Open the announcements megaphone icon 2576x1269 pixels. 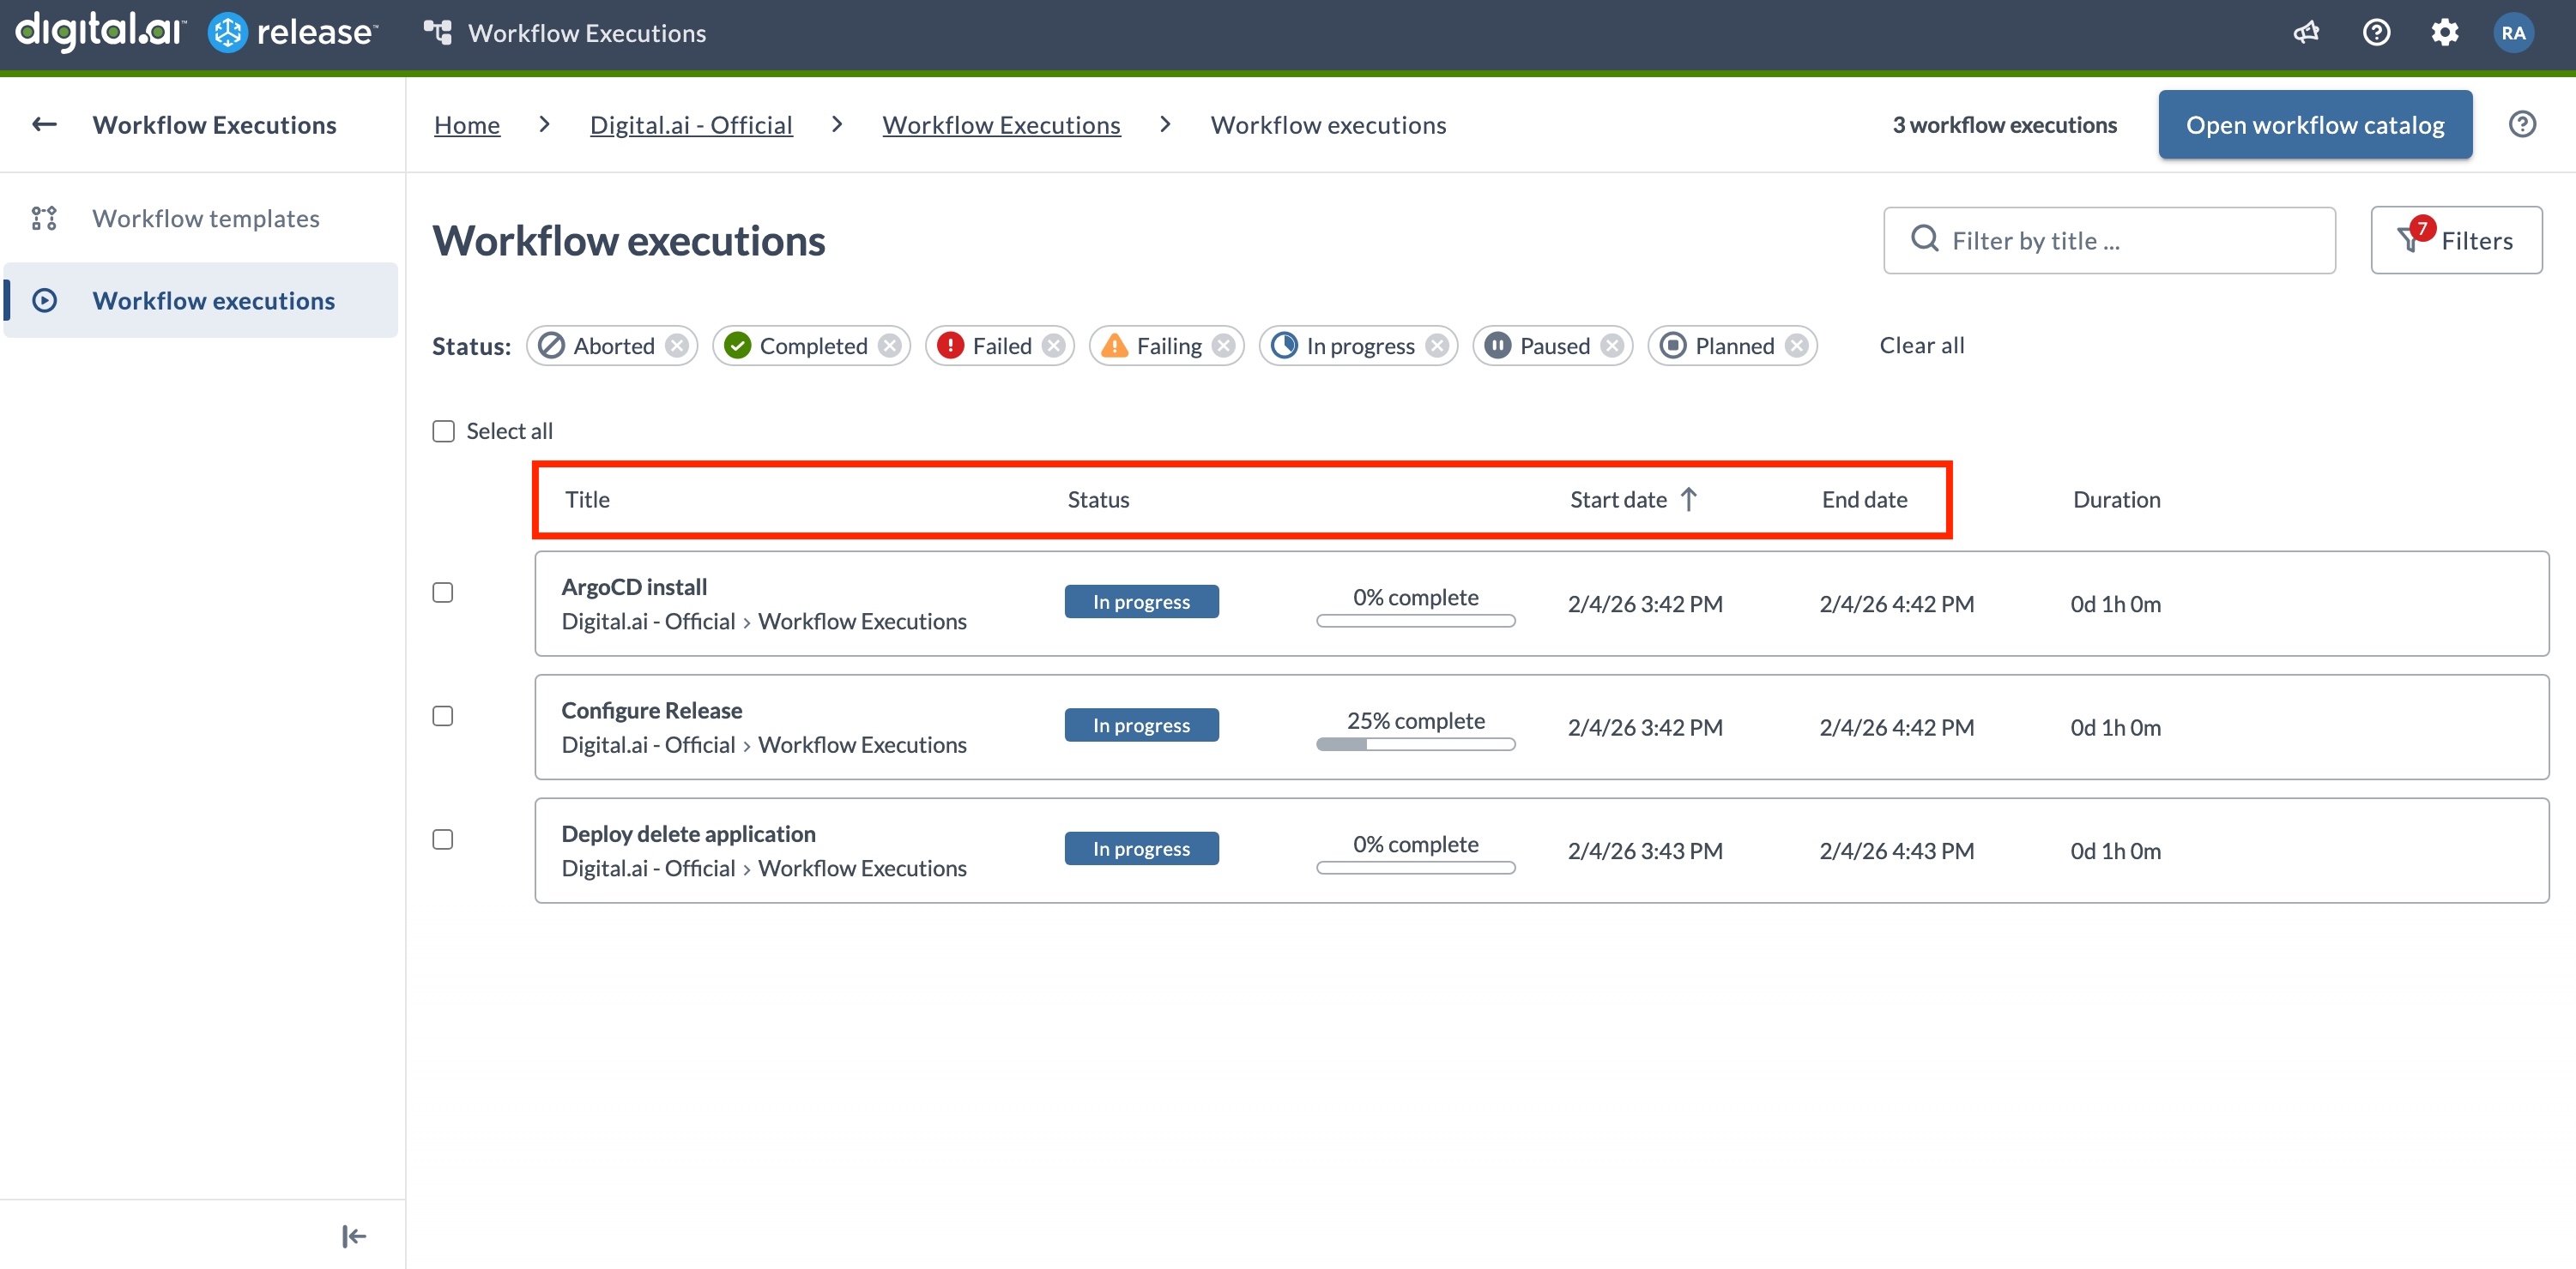click(x=2305, y=31)
